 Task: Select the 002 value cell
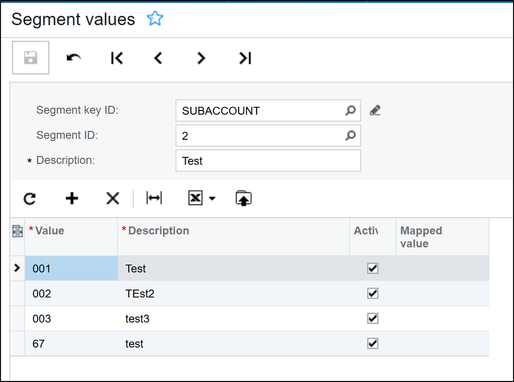pyautogui.click(x=71, y=294)
